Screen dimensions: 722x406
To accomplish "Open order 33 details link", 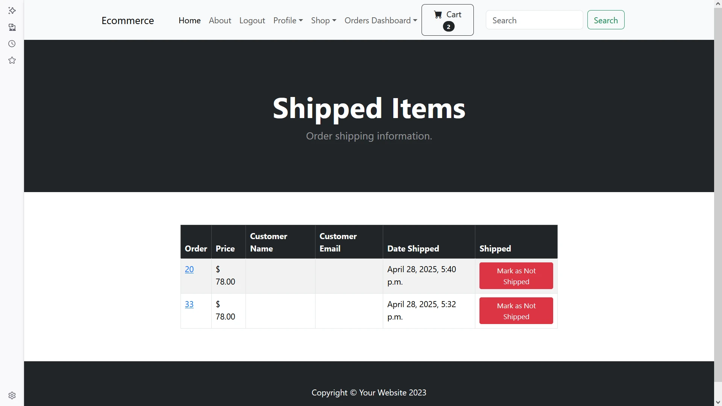I will [189, 304].
